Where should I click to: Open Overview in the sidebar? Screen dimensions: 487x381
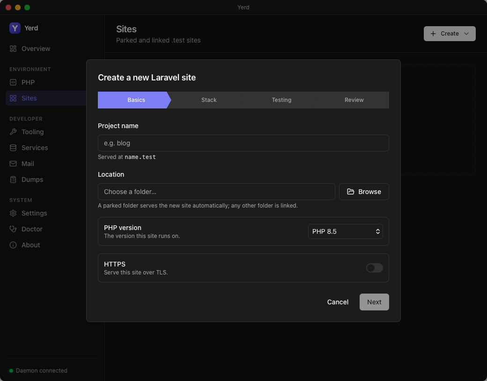(52, 49)
